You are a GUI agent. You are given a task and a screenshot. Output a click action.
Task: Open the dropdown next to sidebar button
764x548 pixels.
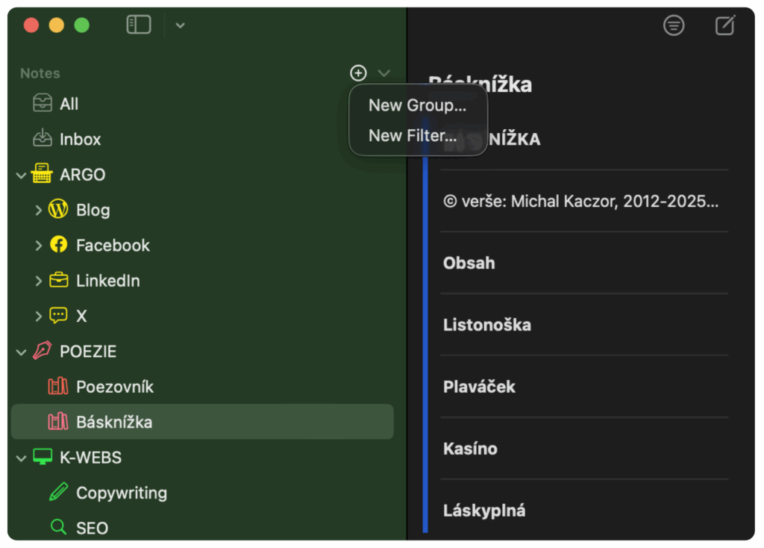(180, 25)
